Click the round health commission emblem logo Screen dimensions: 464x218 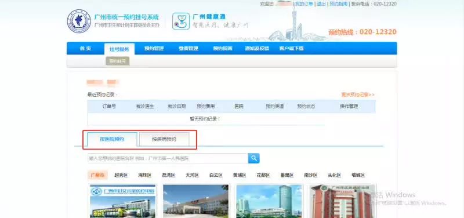79,21
